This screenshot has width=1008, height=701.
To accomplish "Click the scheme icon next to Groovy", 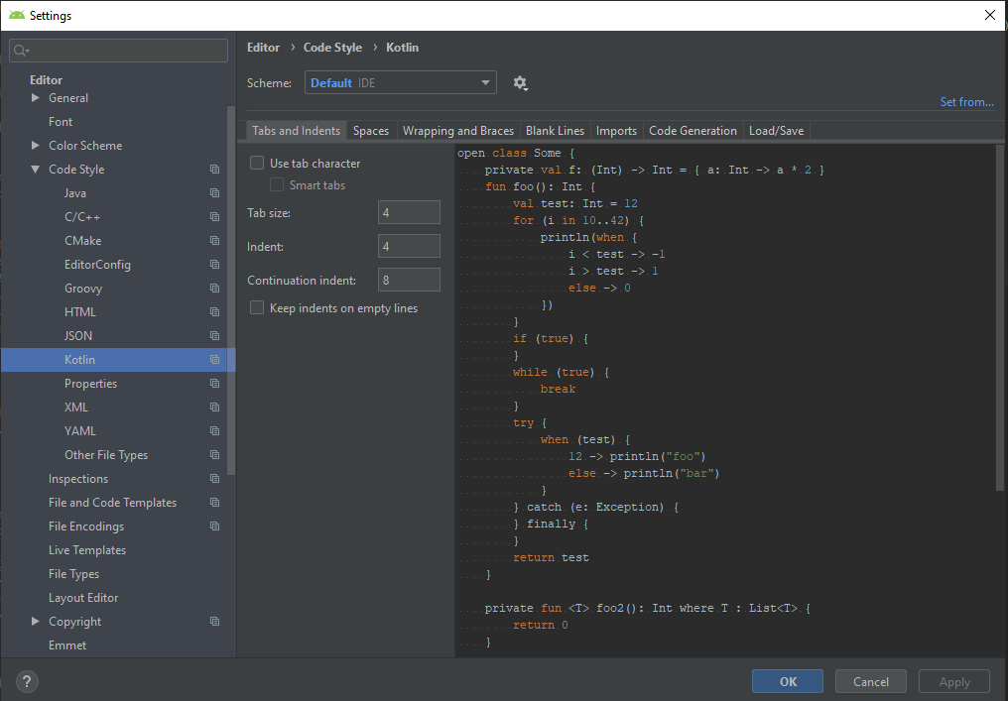I will 214,288.
